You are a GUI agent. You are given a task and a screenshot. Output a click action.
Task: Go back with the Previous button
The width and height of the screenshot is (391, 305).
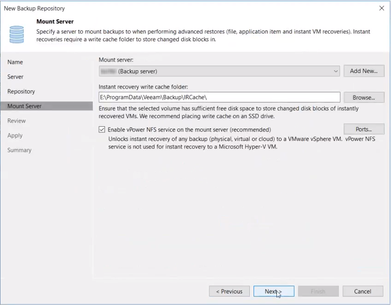pos(229,291)
